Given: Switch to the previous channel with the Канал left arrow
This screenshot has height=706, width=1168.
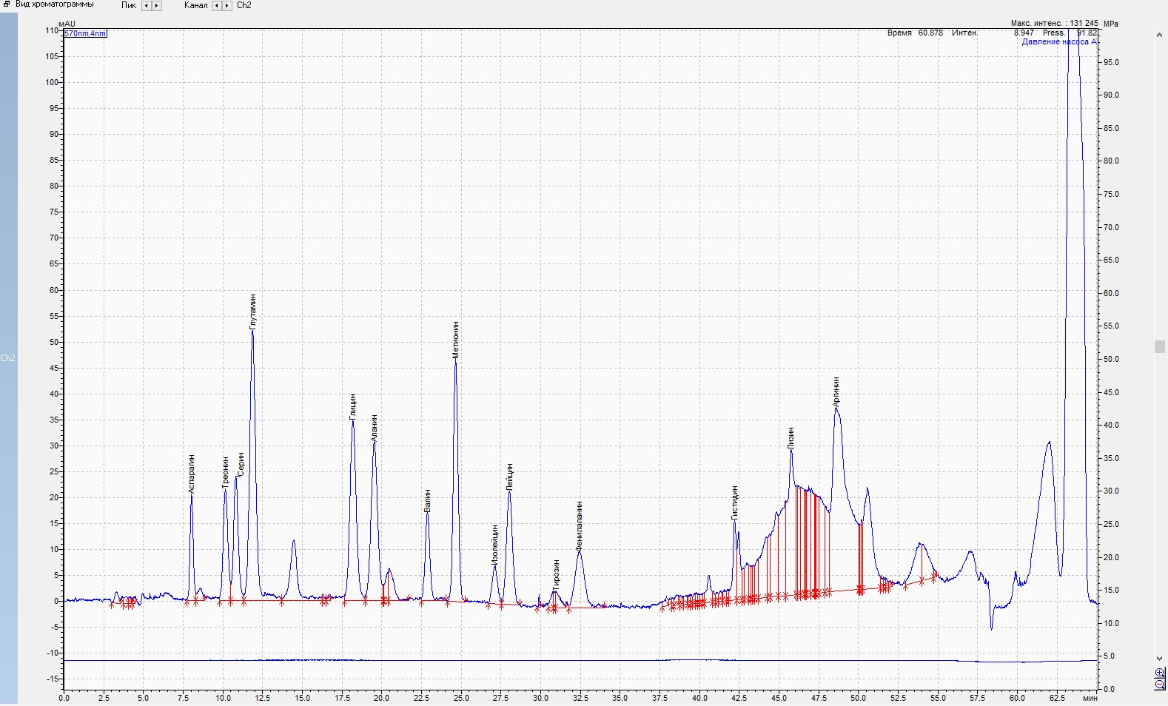Looking at the screenshot, I should click(x=217, y=5).
